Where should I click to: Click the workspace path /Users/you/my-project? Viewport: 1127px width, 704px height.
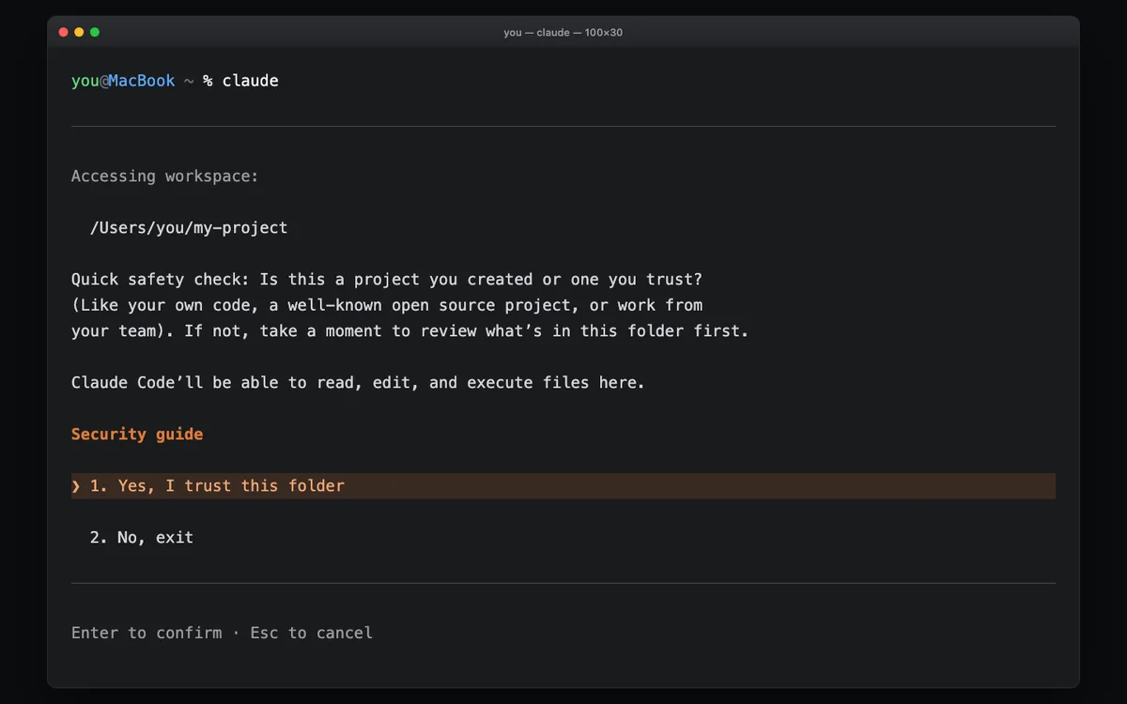(189, 227)
